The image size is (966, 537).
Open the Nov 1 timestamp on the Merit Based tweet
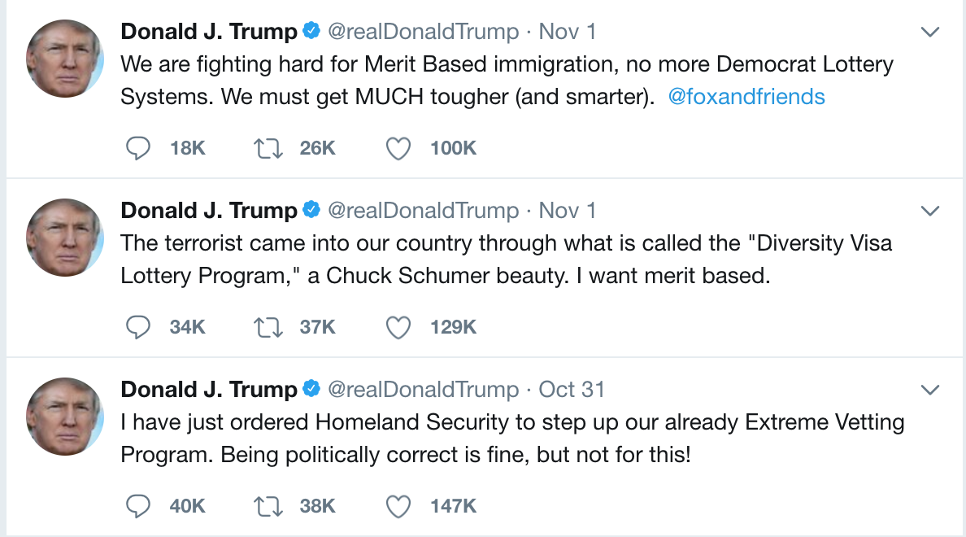[x=568, y=32]
